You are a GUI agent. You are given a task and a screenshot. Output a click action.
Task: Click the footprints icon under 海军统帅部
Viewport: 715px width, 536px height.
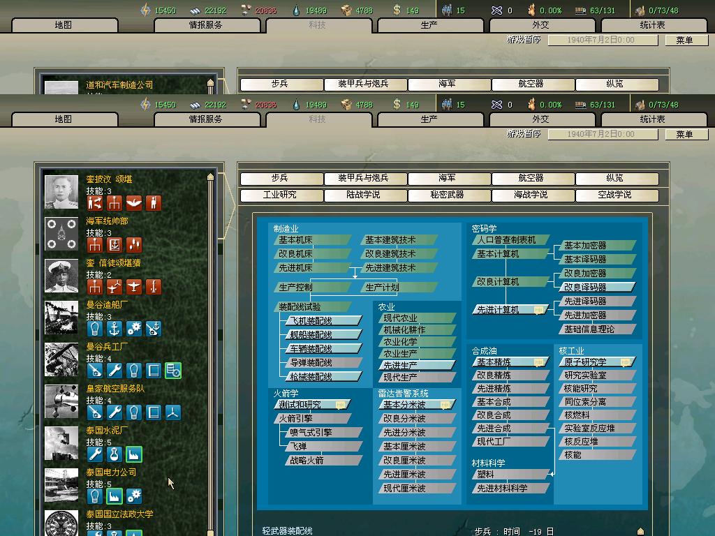click(x=134, y=245)
